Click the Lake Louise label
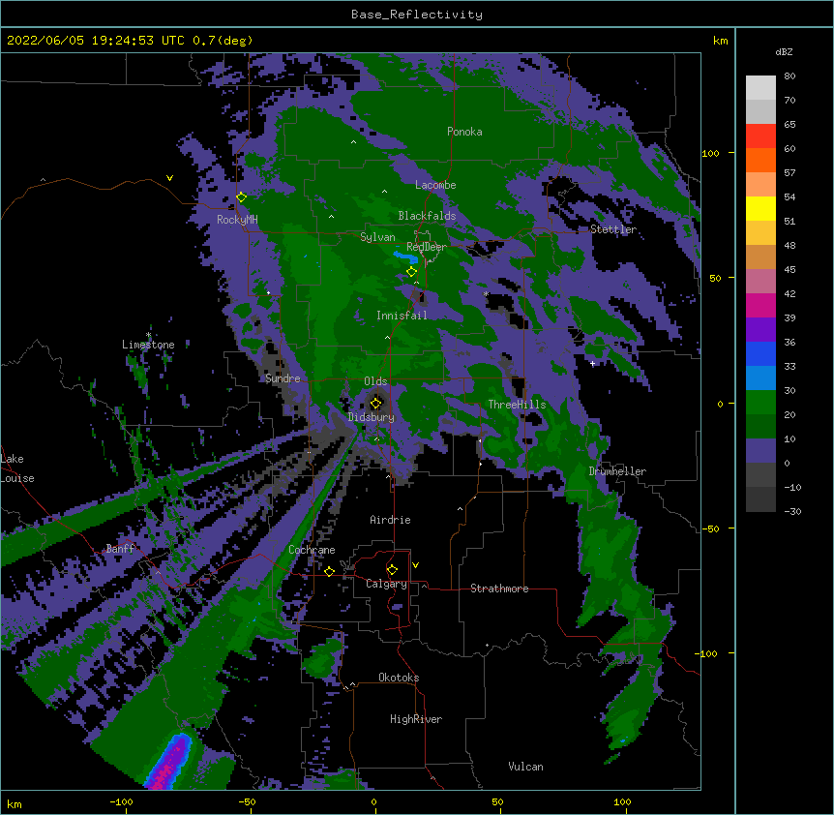834x815 pixels. (17, 468)
